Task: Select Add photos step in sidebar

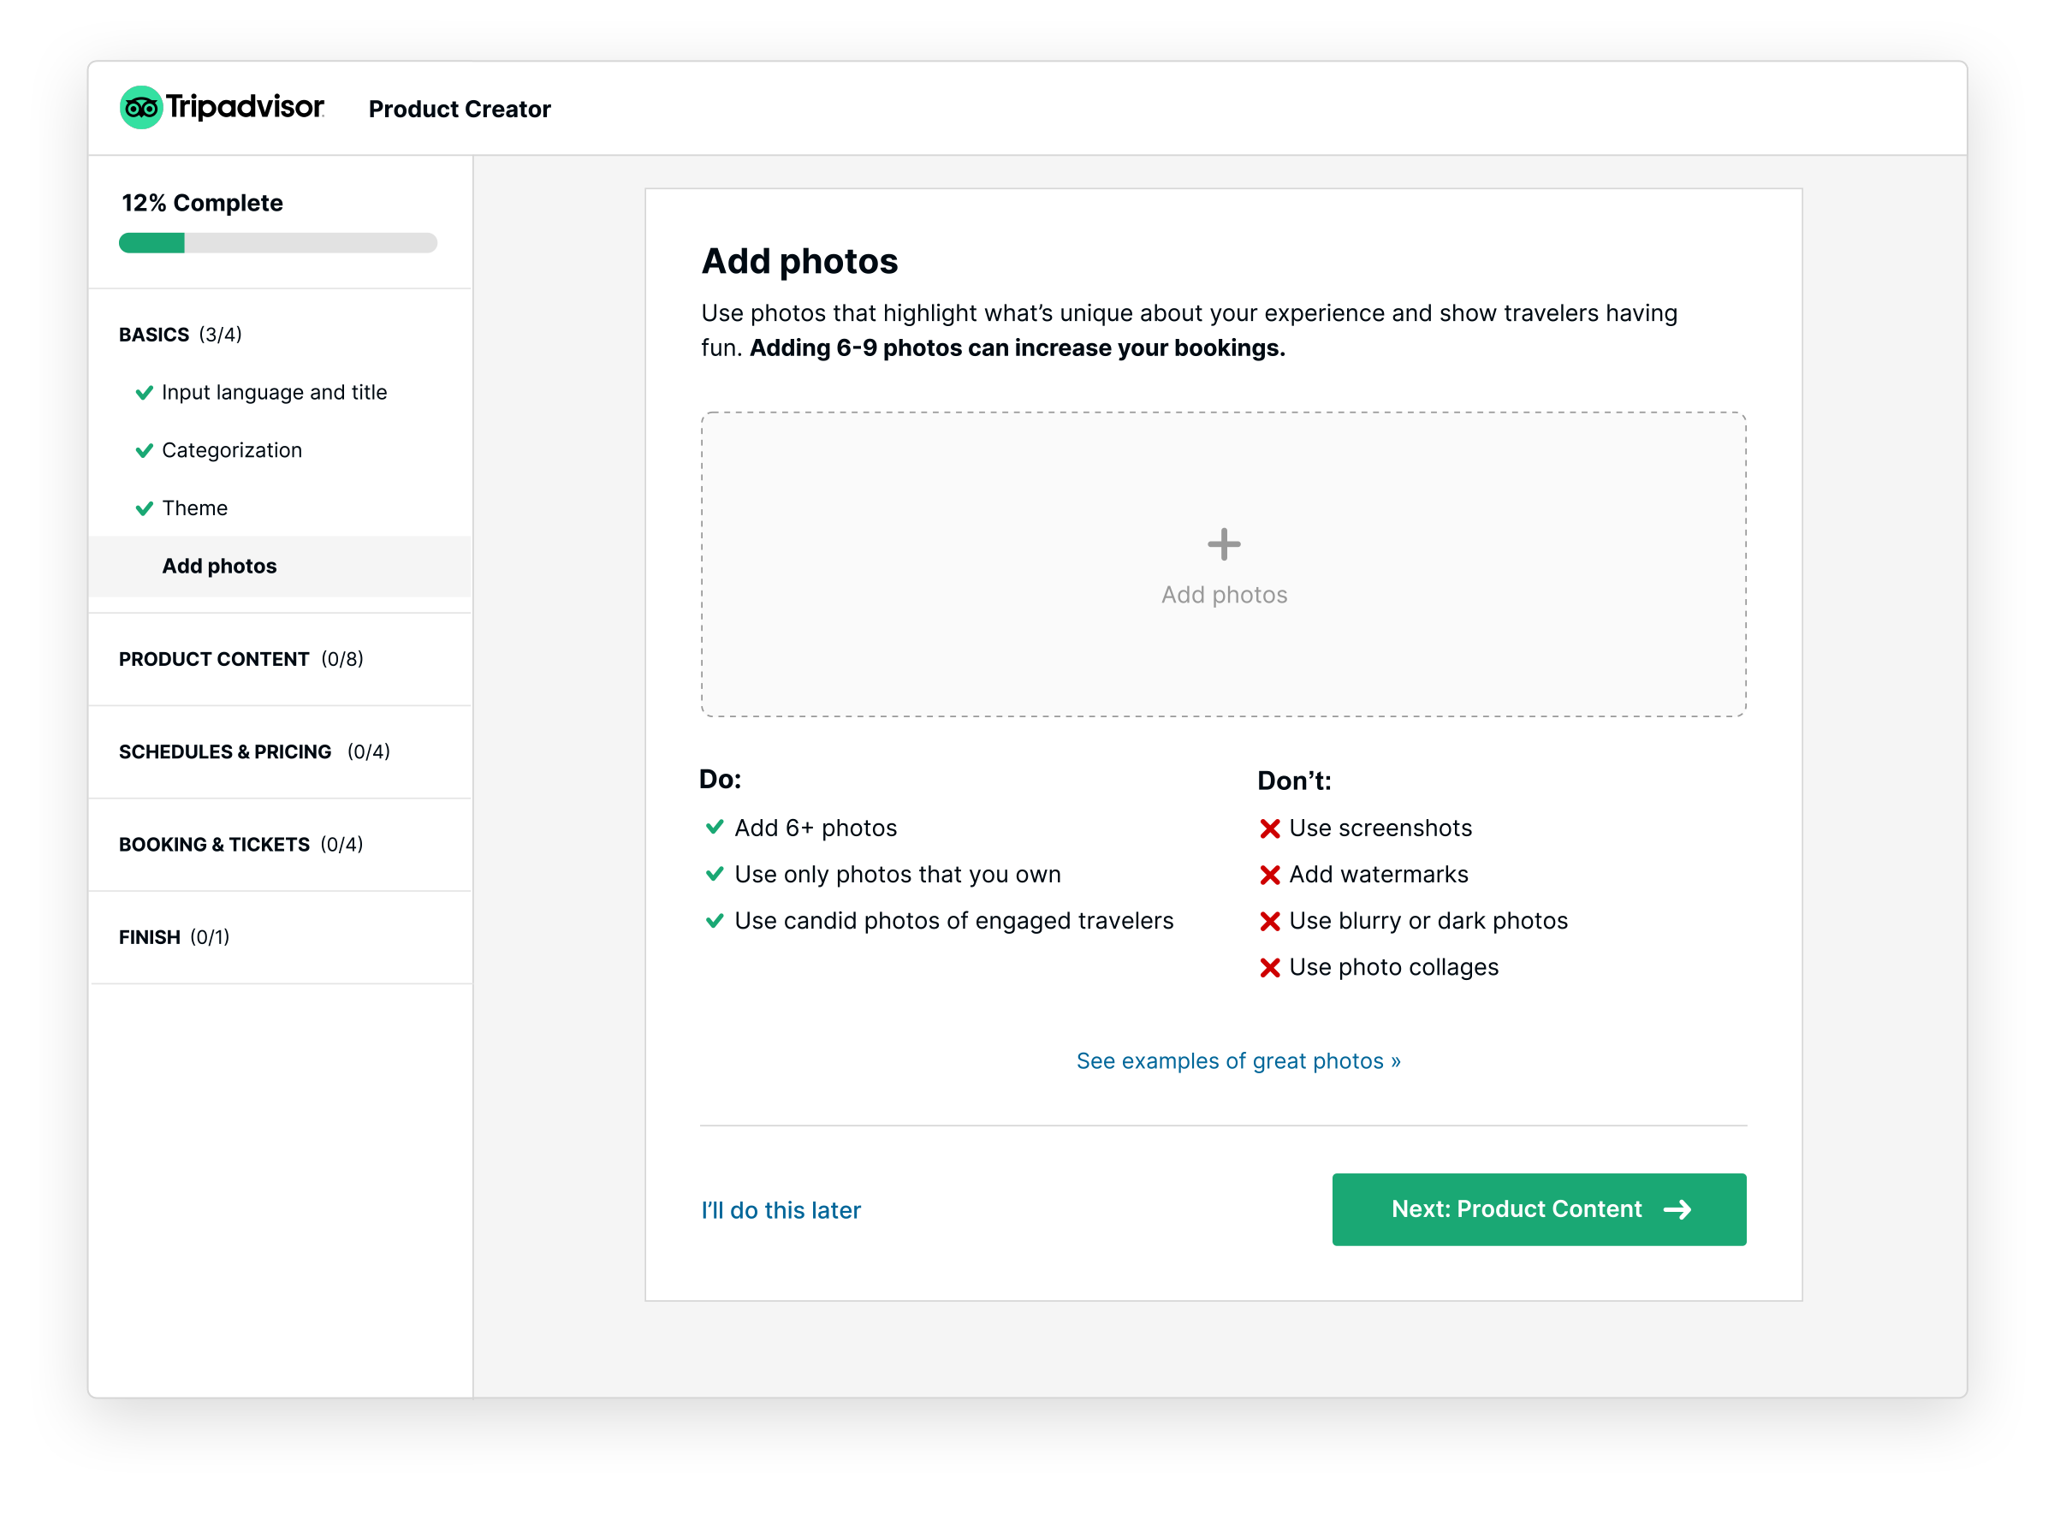Action: tap(280, 567)
